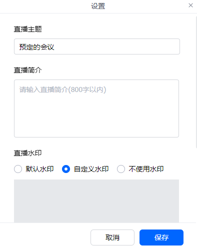The height and width of the screenshot is (251, 197).
Task: Click the 不使用水印 option label text
Action: coord(146,169)
